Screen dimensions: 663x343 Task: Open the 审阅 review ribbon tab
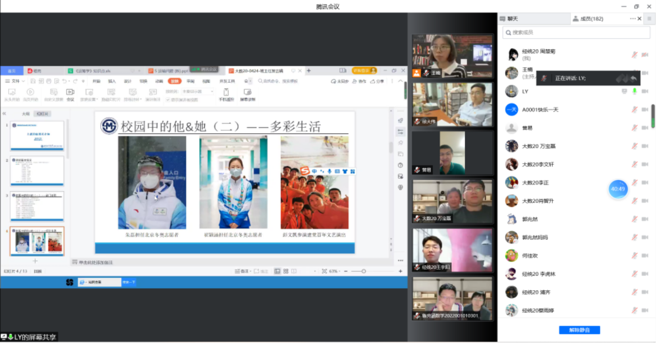click(x=190, y=81)
